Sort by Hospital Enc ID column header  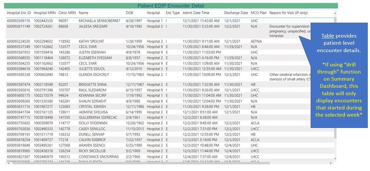tap(19, 13)
